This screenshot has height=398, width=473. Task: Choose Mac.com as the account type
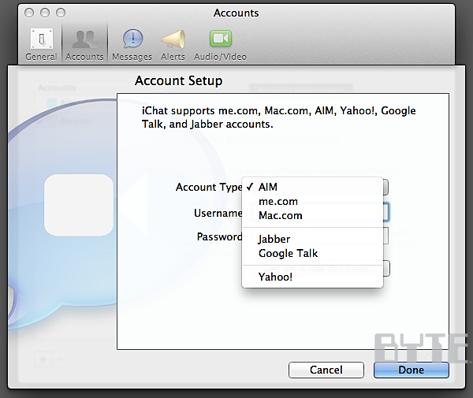click(x=312, y=215)
